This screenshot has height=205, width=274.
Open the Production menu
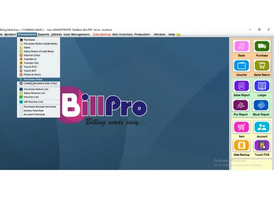tap(142, 34)
